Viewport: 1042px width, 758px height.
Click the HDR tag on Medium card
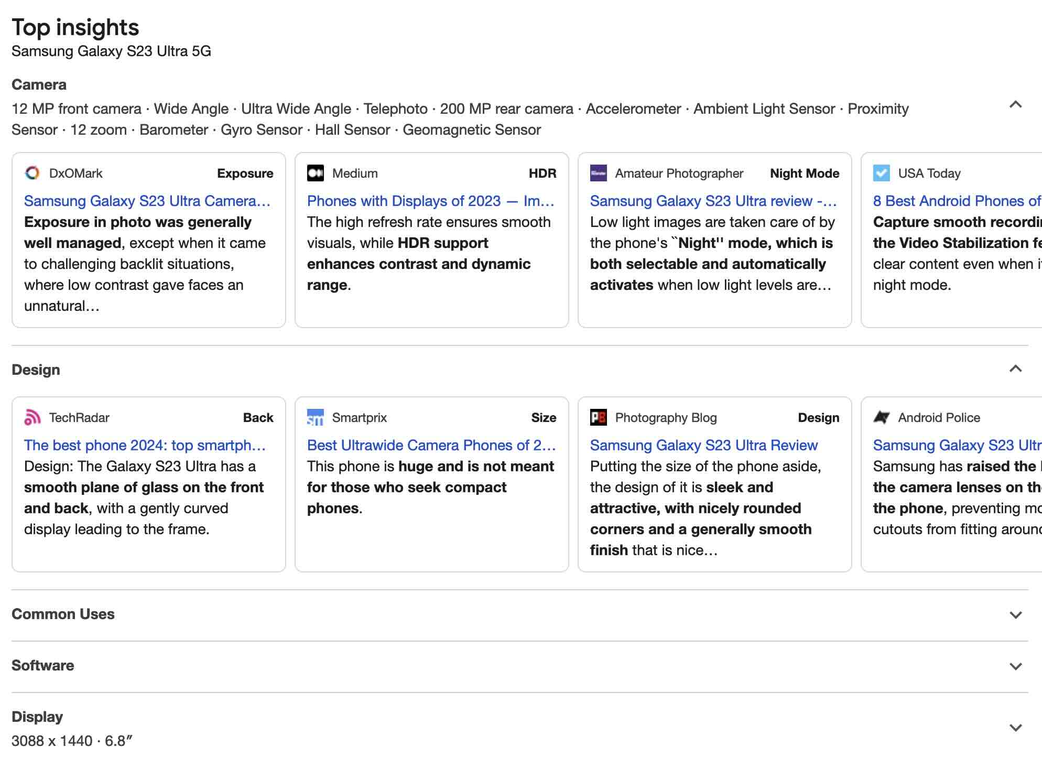point(542,174)
